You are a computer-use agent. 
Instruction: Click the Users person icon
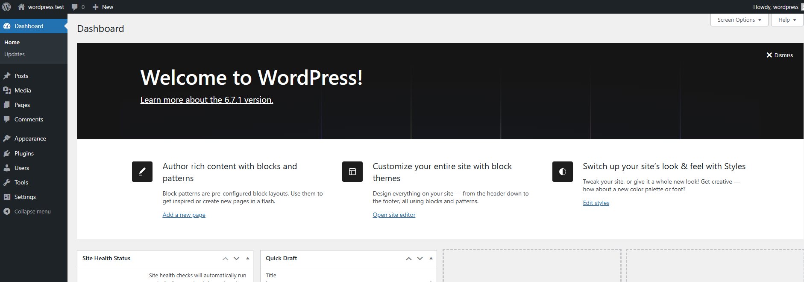click(x=7, y=168)
